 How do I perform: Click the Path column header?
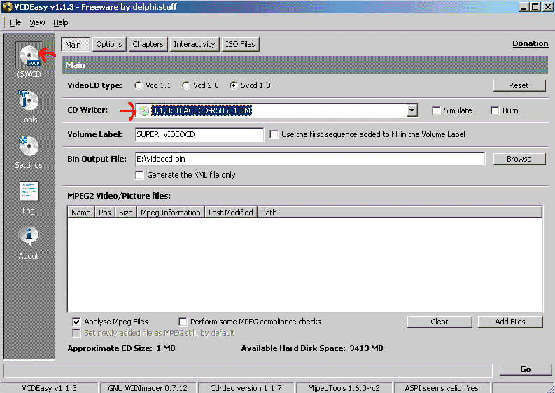(400, 213)
